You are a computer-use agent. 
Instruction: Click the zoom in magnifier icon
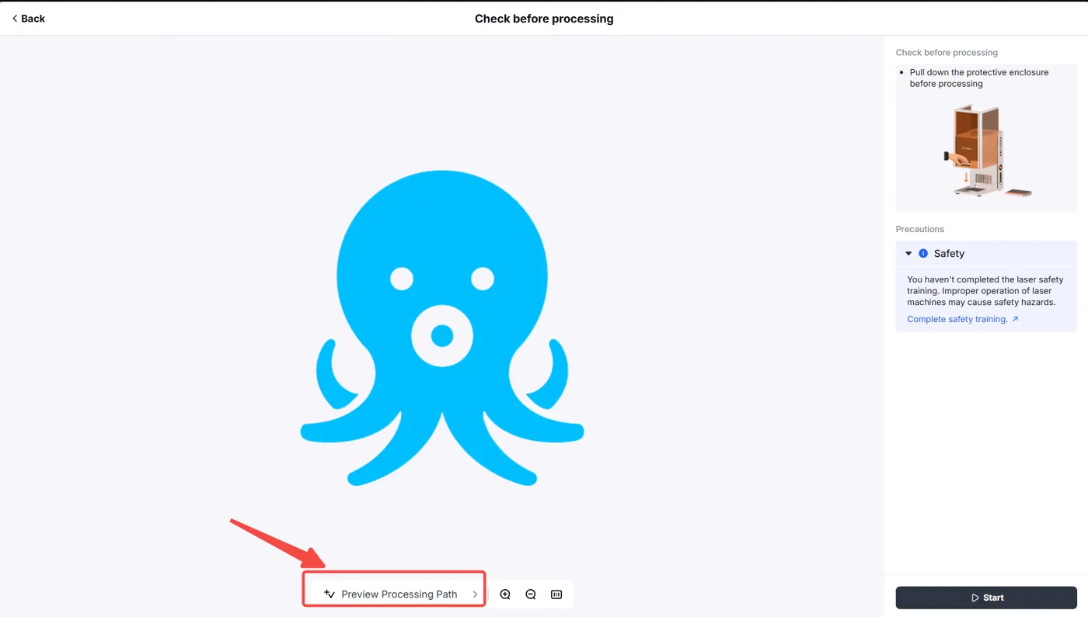[505, 594]
